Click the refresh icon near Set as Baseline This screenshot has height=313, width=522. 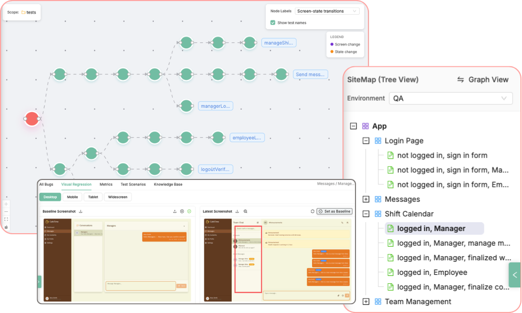[312, 211]
